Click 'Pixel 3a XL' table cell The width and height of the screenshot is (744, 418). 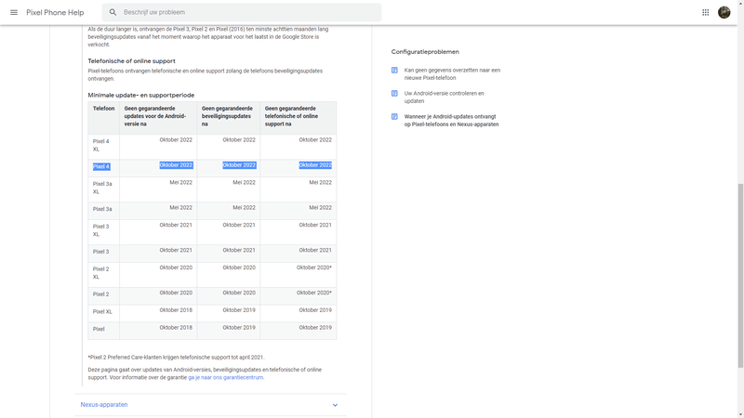102,188
